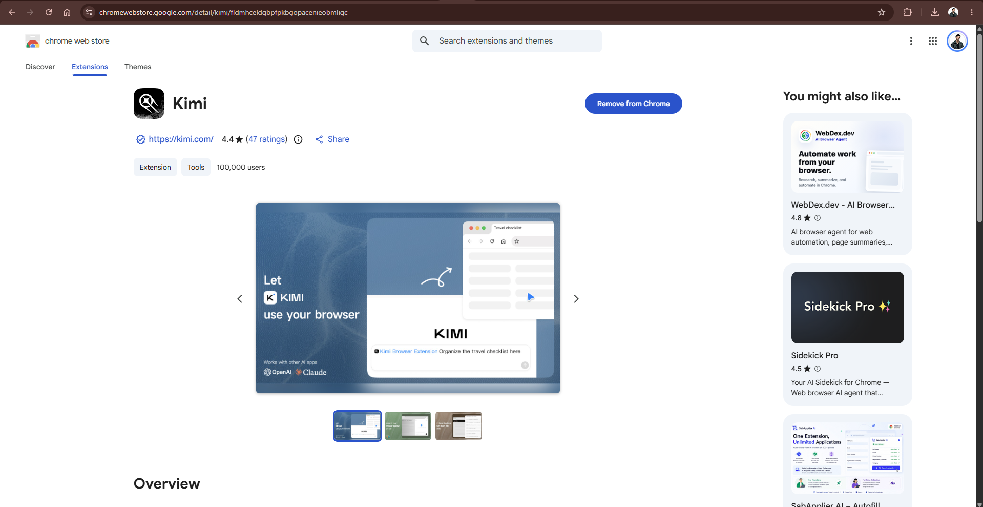Click the page vertical scrollbar
Screen dimensions: 983x507
pyautogui.click(x=979, y=128)
